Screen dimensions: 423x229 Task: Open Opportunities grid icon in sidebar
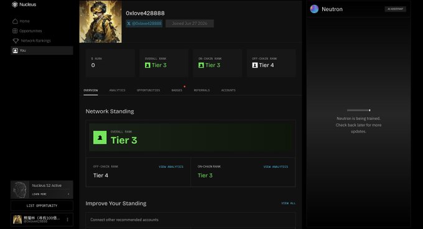coord(15,30)
